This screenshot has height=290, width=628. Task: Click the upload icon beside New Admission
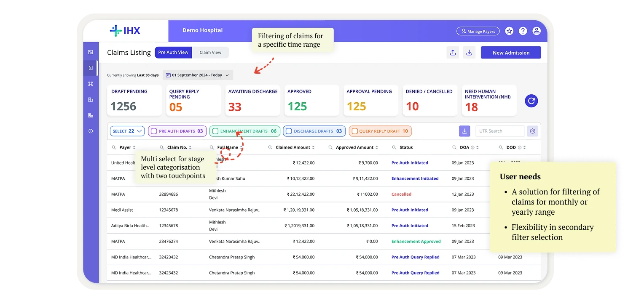(x=453, y=53)
